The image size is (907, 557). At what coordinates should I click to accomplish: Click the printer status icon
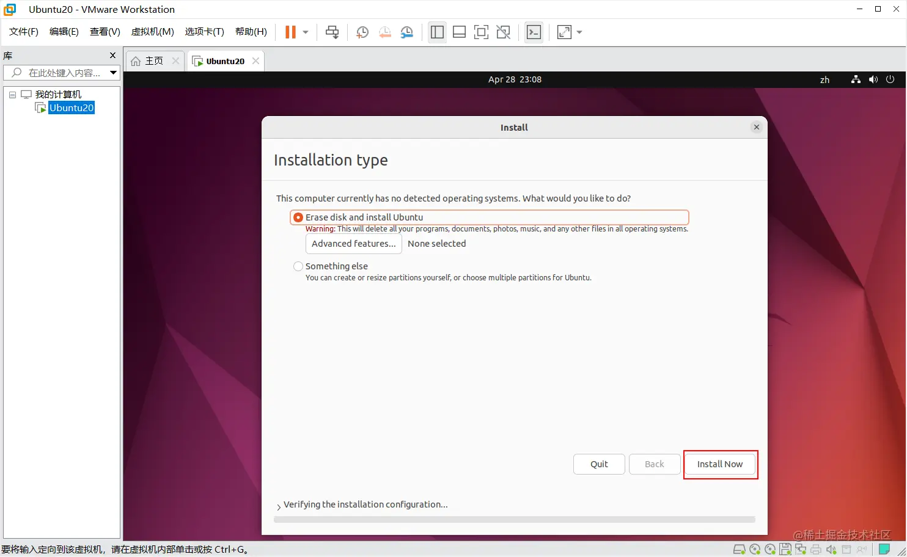pos(816,550)
